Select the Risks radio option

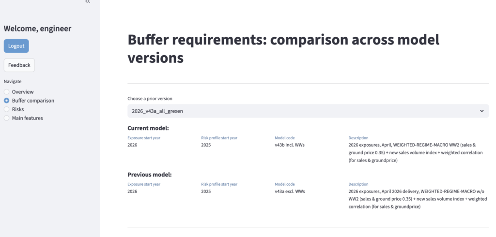[x=7, y=109]
